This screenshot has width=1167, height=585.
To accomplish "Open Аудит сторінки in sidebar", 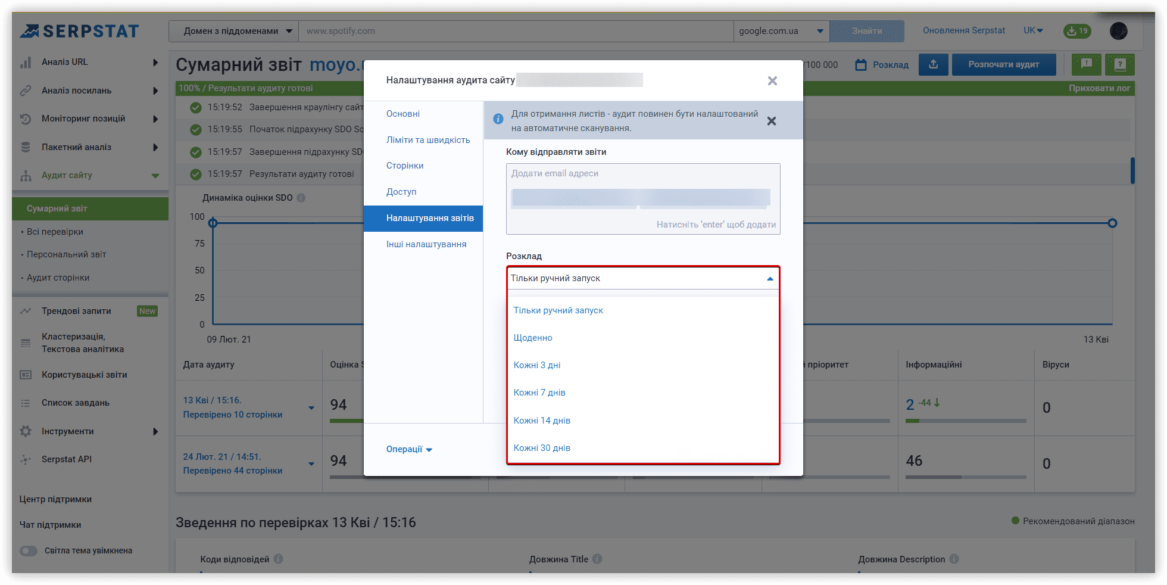I will 58,278.
